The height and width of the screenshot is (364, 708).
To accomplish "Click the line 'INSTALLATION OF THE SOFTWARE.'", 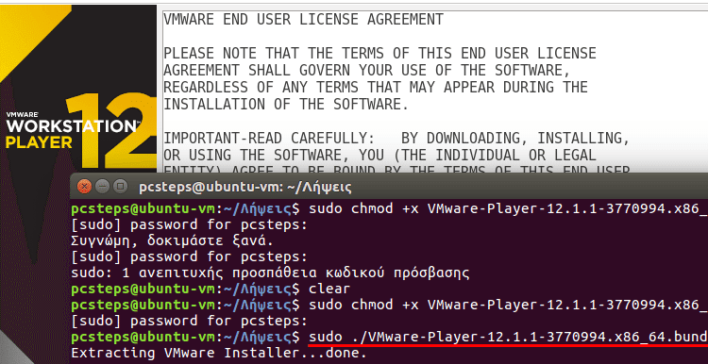I will coord(286,104).
